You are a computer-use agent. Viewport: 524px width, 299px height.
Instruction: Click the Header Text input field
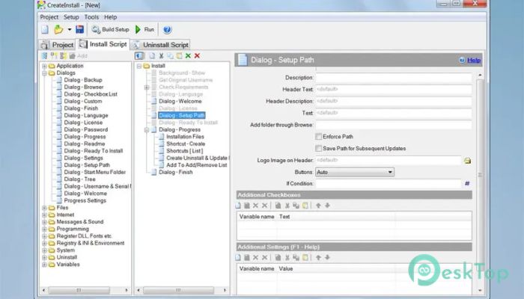tap(394, 90)
